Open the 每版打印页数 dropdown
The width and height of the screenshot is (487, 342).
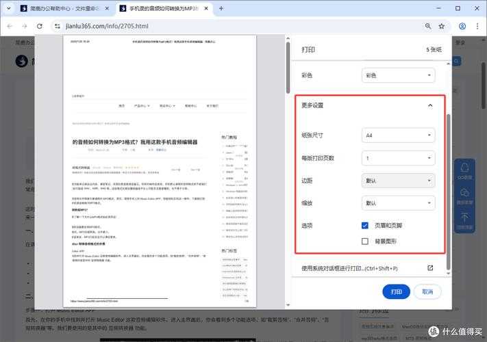tap(398, 158)
